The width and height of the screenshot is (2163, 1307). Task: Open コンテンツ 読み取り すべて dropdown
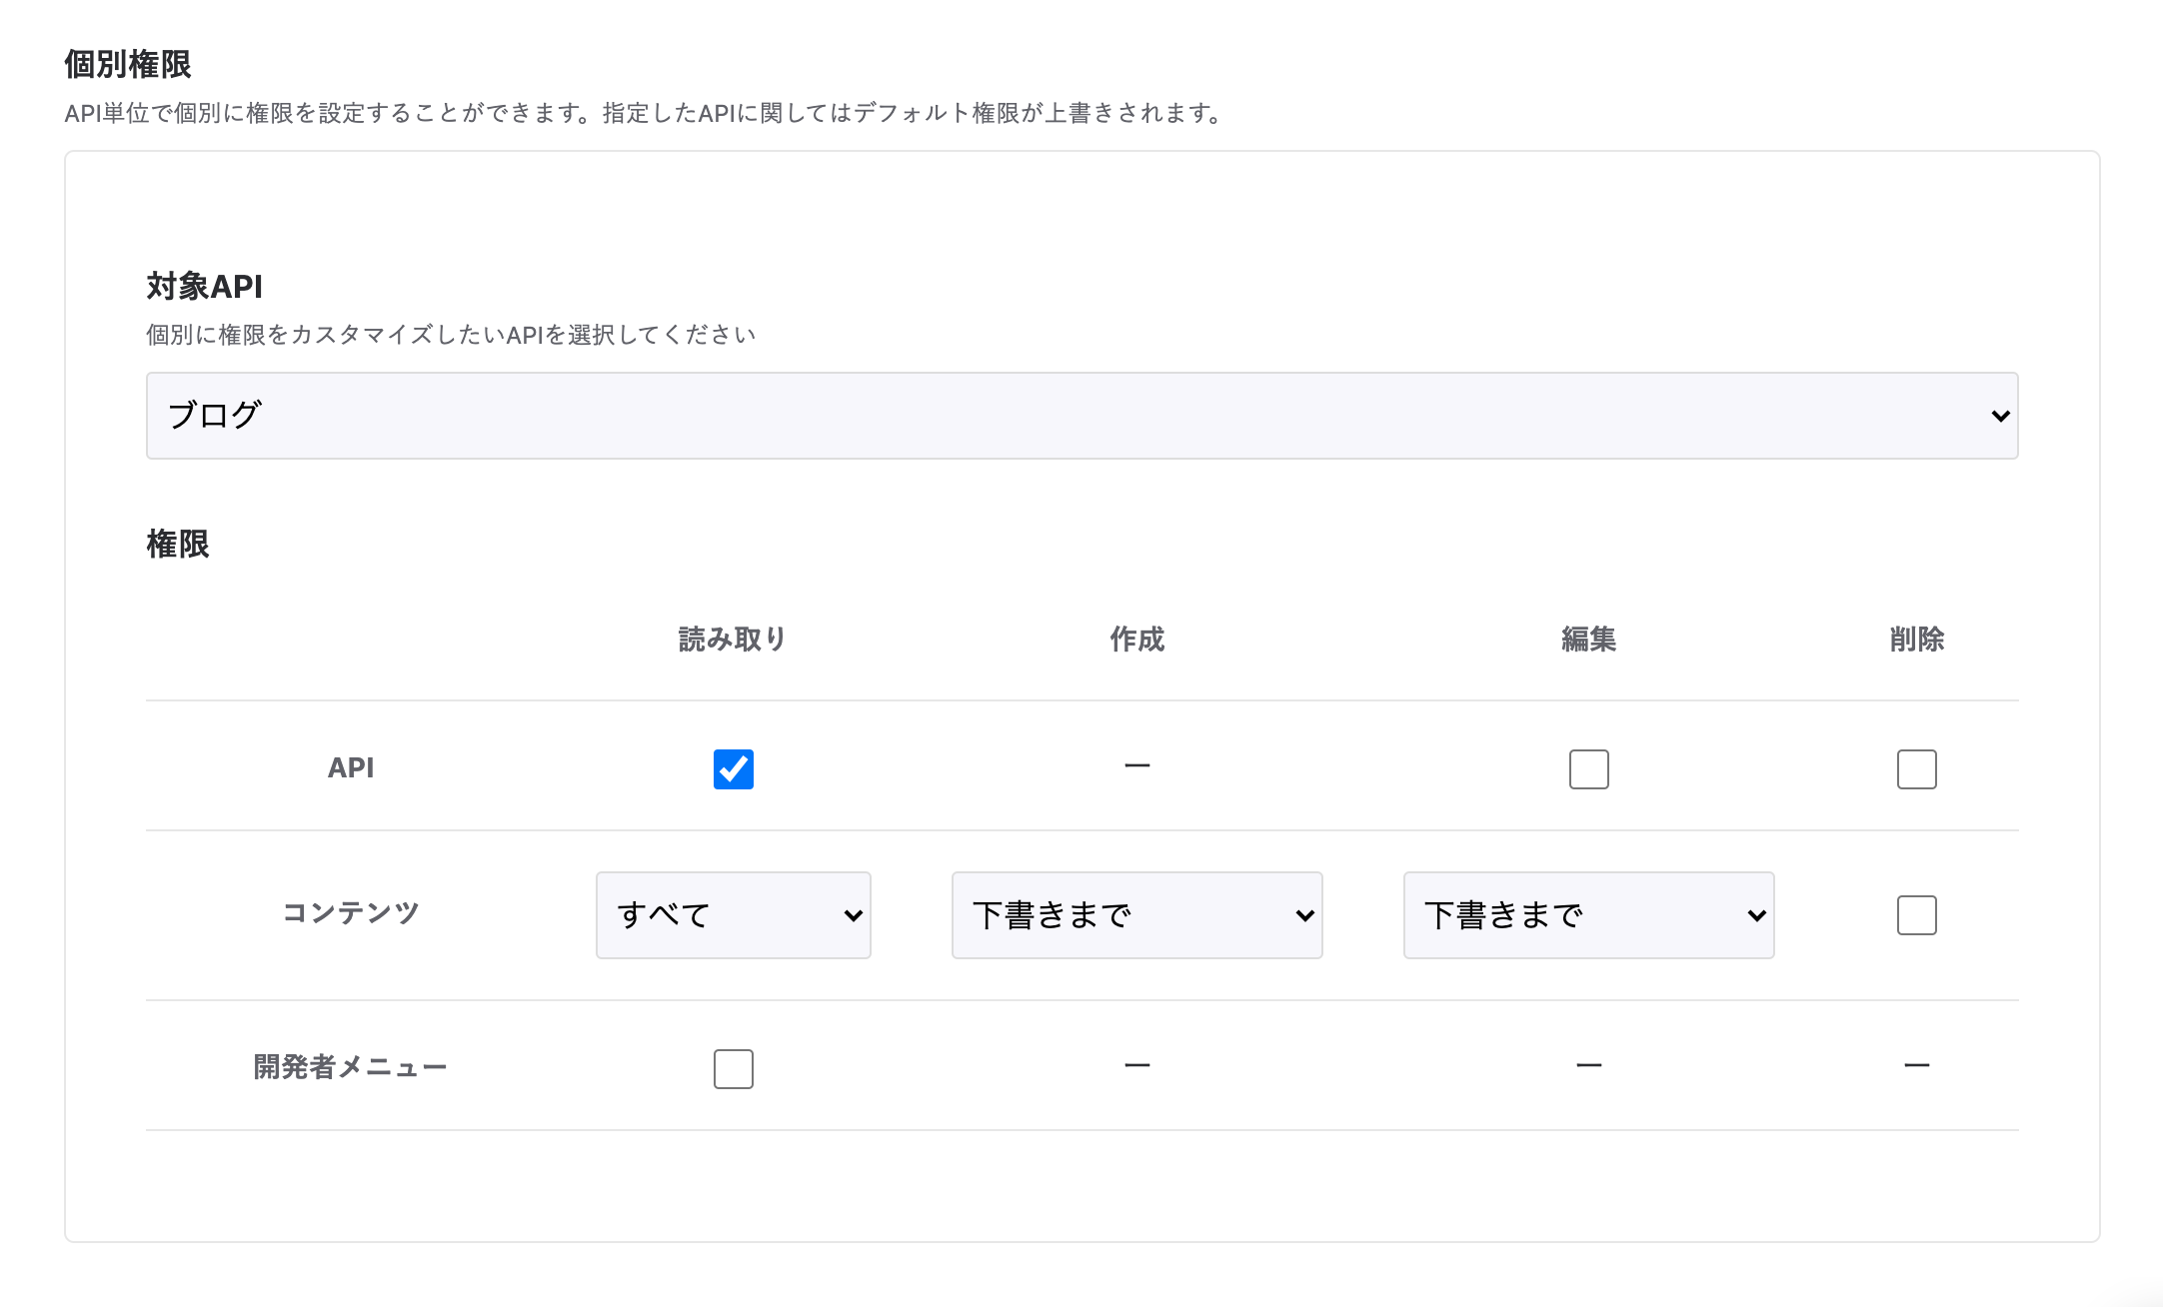(733, 915)
